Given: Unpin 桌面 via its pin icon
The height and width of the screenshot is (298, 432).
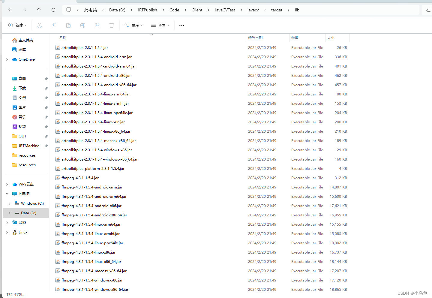Looking at the screenshot, I should tap(46, 79).
